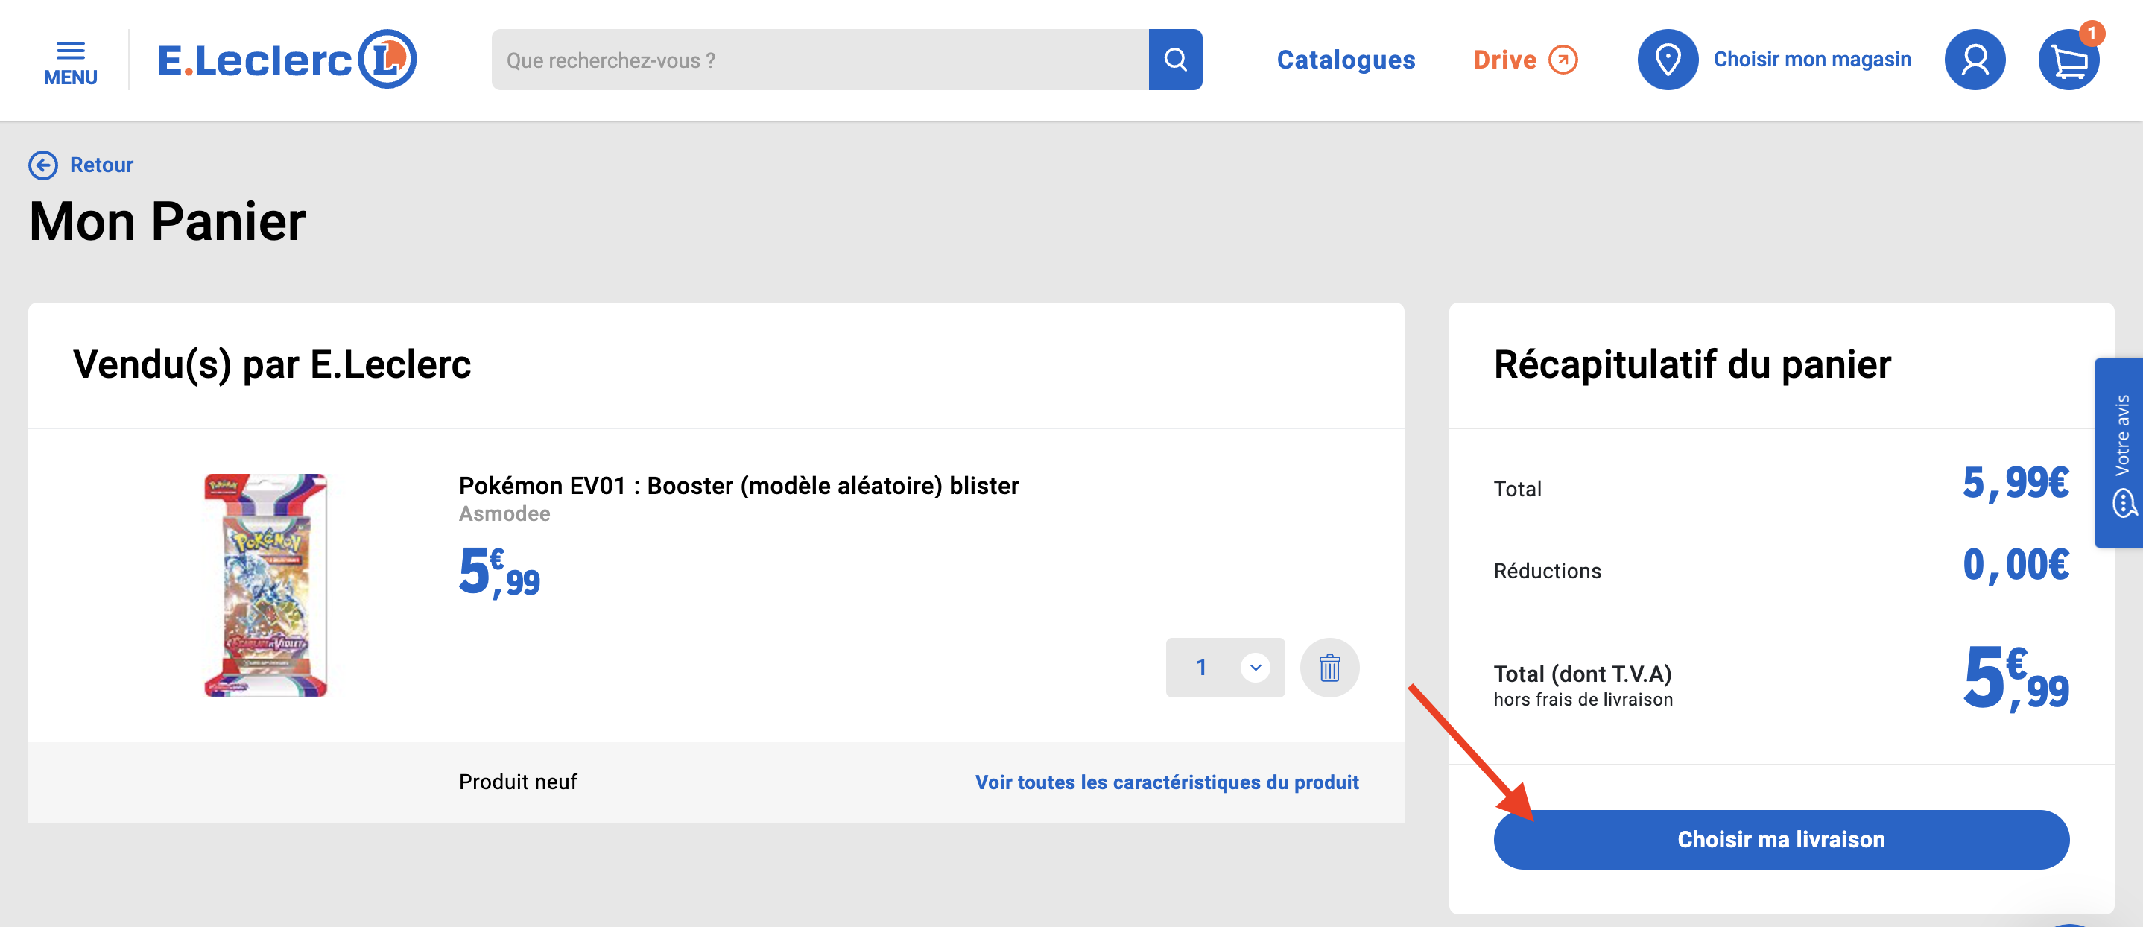The image size is (2143, 927).
Task: Click the Retour back arrow icon
Action: click(x=43, y=165)
